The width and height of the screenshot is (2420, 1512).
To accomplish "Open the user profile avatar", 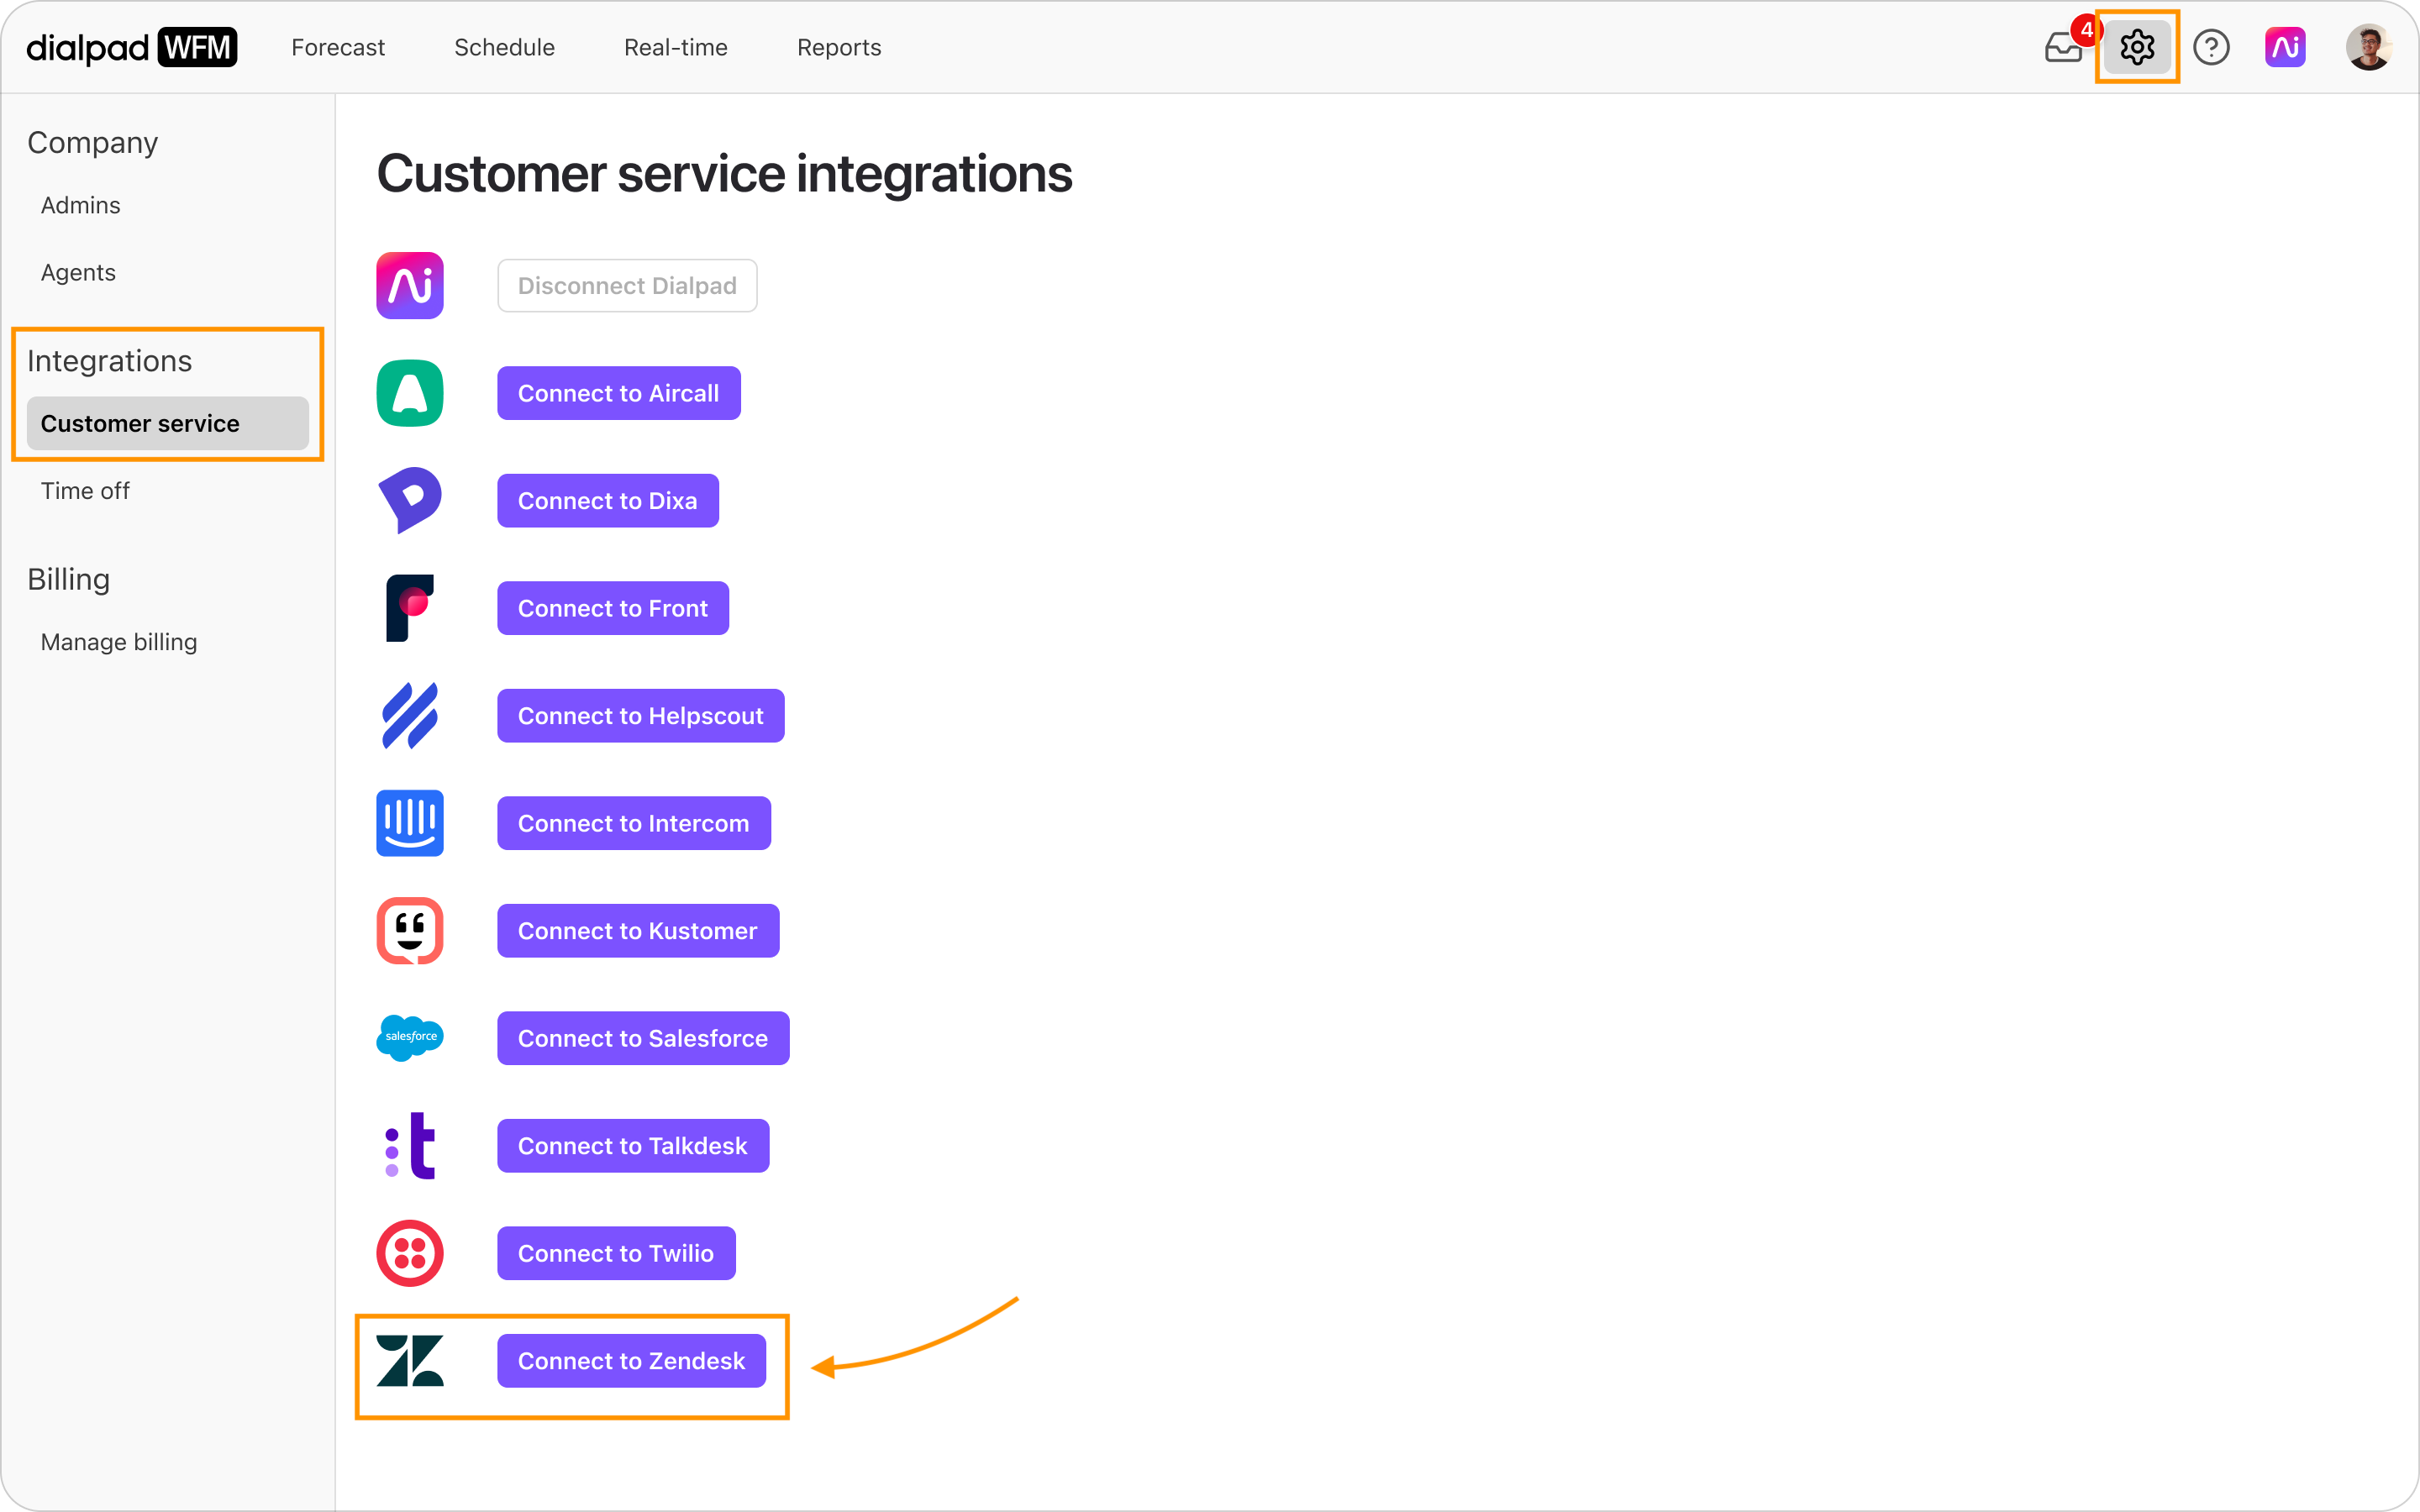I will coord(2368,47).
